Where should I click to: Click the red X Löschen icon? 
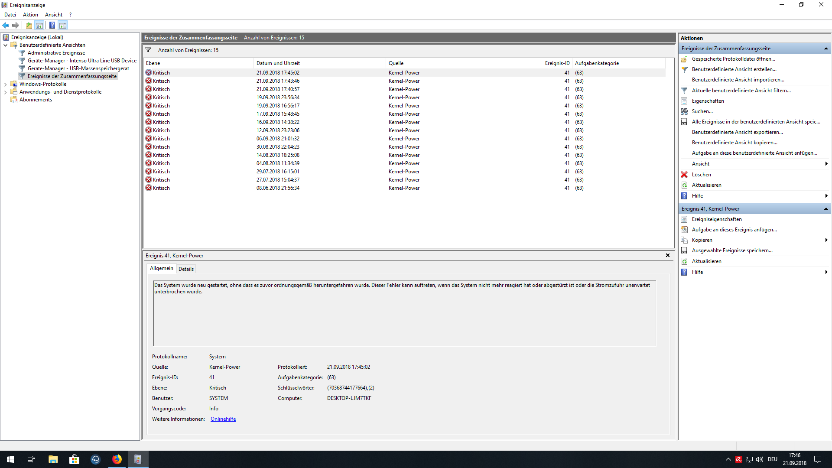(684, 175)
